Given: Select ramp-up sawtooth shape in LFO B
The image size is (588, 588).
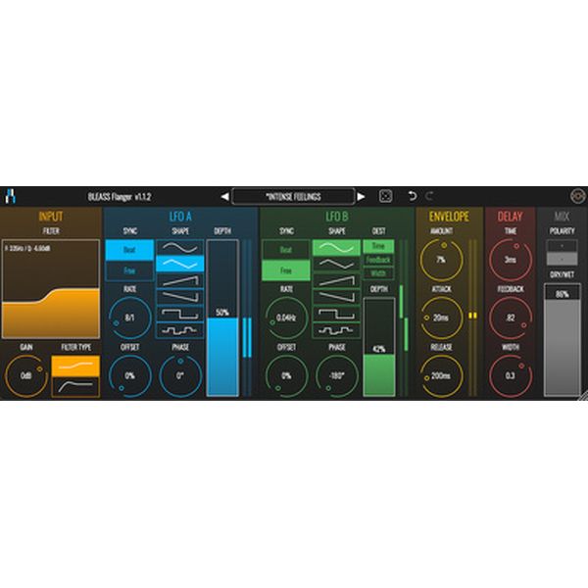Looking at the screenshot, I should coord(335,280).
